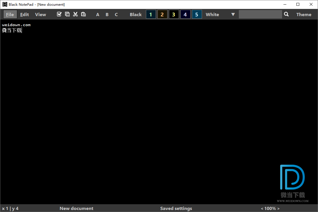318x212 pixels.
Task: Click 'Saved settings' status text
Action: click(x=176, y=208)
